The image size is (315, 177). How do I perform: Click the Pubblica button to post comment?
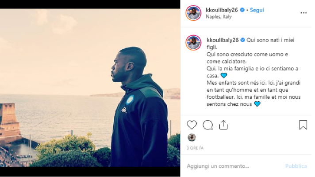click(x=296, y=166)
